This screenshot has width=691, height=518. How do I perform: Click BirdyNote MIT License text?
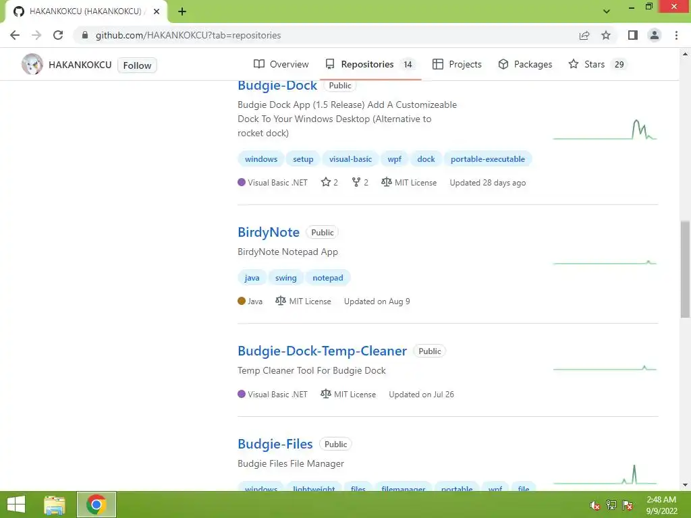point(310,301)
